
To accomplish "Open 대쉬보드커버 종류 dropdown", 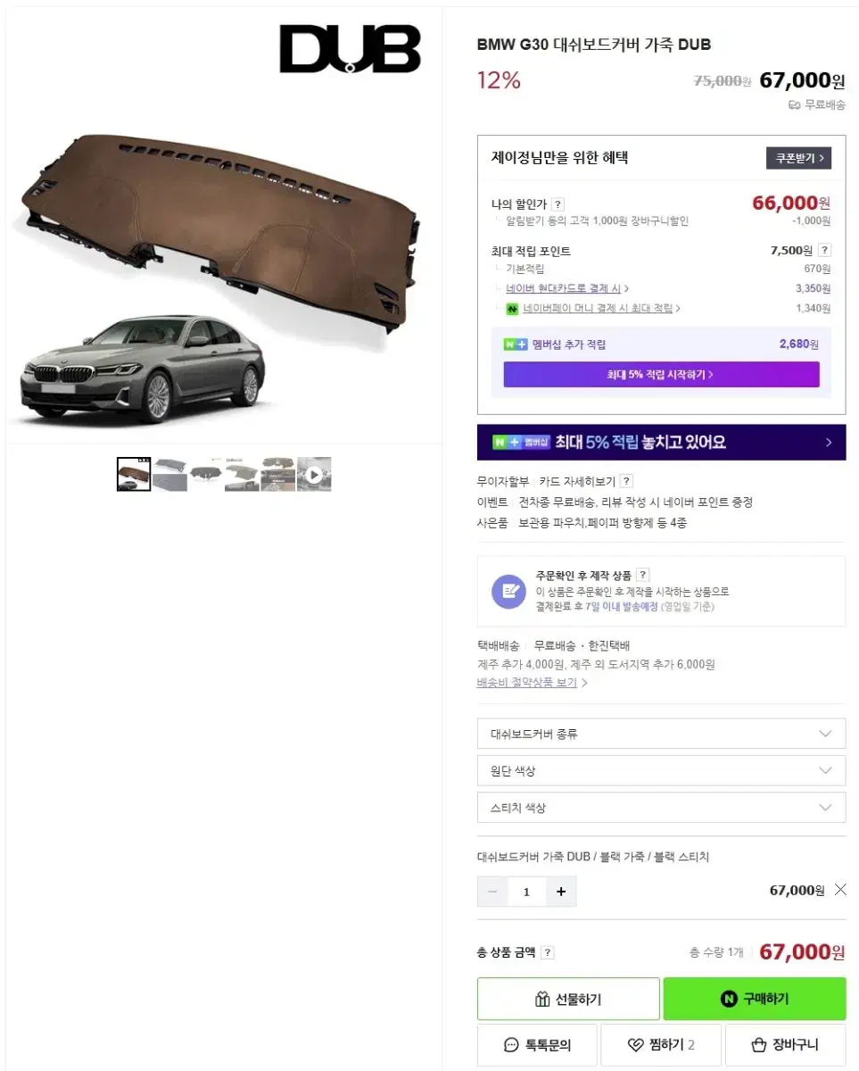I will 661,734.
